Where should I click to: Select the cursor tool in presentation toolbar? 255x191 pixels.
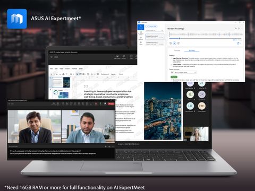77,74
